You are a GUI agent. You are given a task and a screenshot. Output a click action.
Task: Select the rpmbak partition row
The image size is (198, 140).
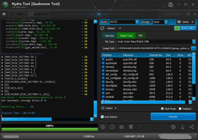(x=146, y=97)
